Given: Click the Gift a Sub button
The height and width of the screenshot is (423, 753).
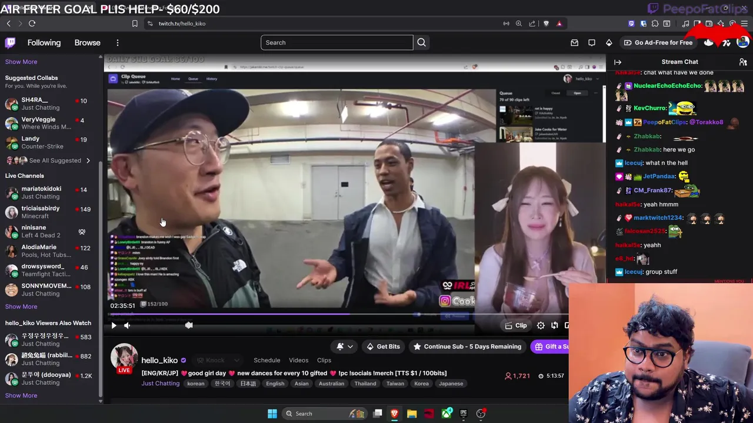Looking at the screenshot, I should (x=551, y=347).
